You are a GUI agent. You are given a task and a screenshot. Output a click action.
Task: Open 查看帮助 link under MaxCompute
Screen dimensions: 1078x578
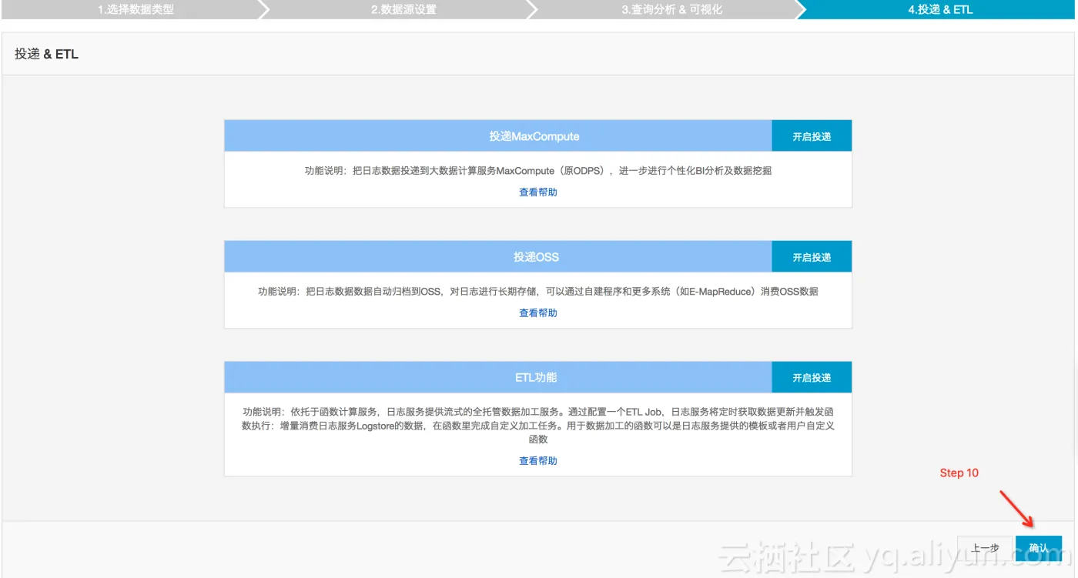(538, 192)
